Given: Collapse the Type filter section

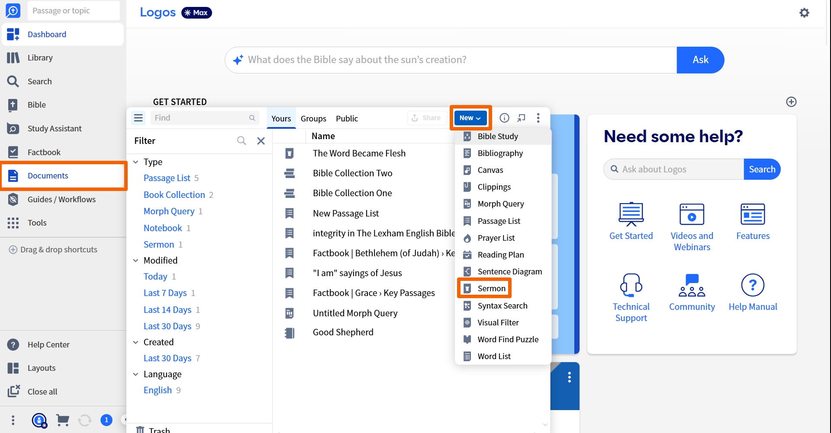Looking at the screenshot, I should pyautogui.click(x=135, y=162).
